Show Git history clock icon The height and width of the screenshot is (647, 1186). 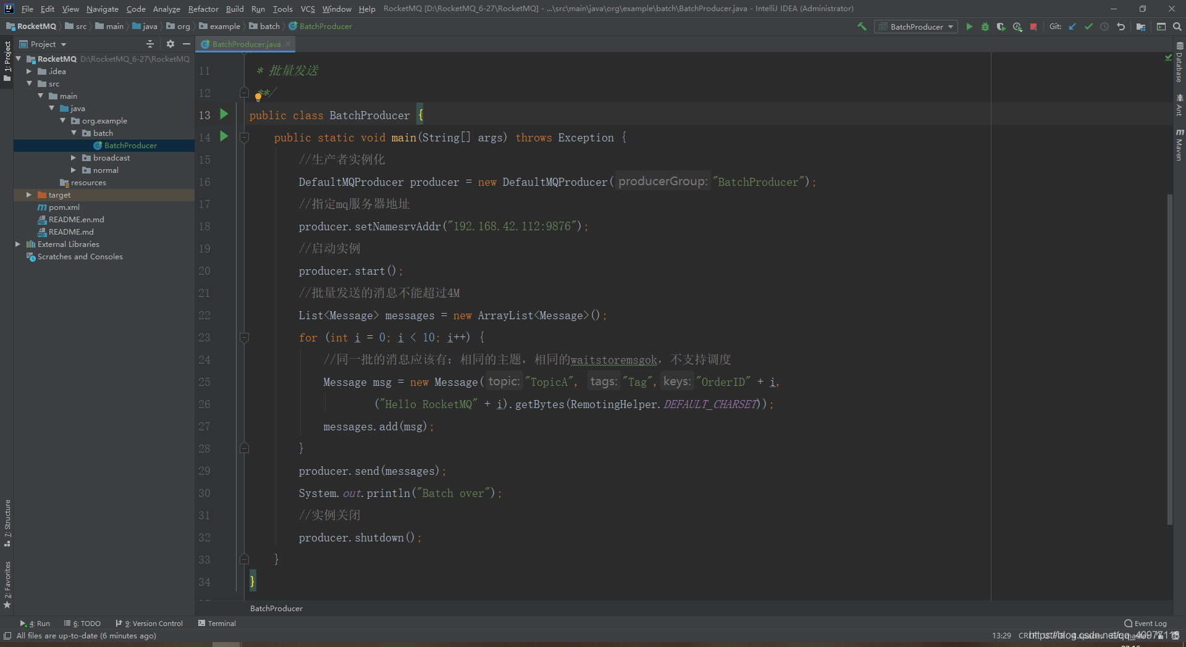[x=1104, y=27]
